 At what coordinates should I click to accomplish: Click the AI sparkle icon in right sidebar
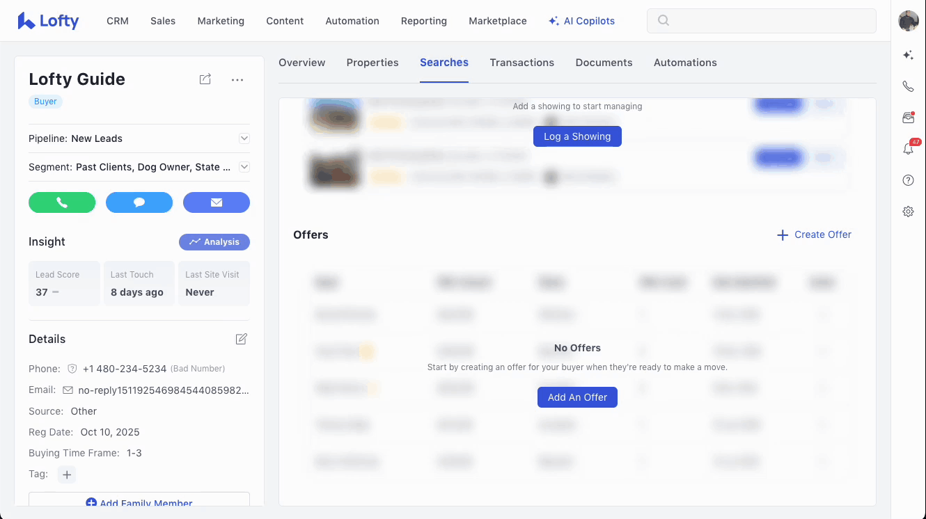(908, 55)
